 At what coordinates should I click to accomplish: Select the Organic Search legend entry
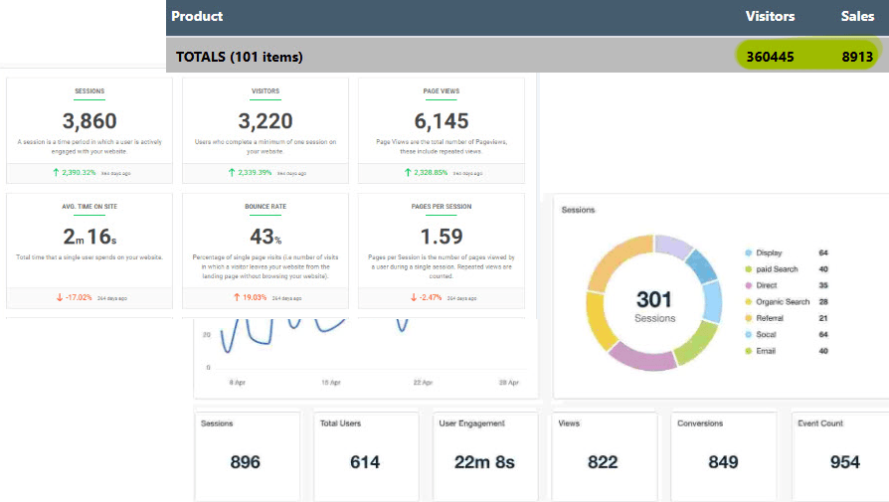coord(782,302)
